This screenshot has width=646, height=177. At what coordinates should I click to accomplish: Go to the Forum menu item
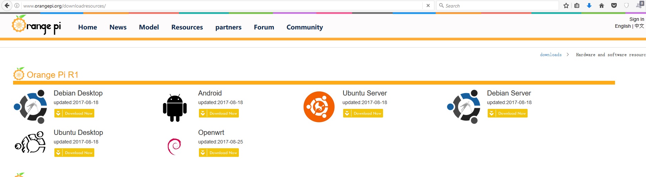coord(264,27)
